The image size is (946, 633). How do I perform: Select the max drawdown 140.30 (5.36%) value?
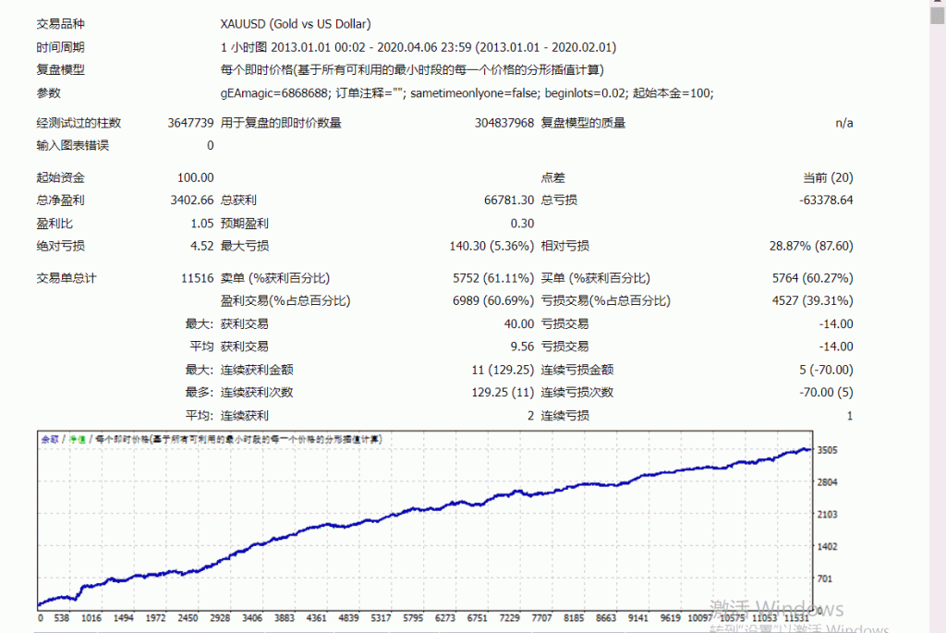480,246
